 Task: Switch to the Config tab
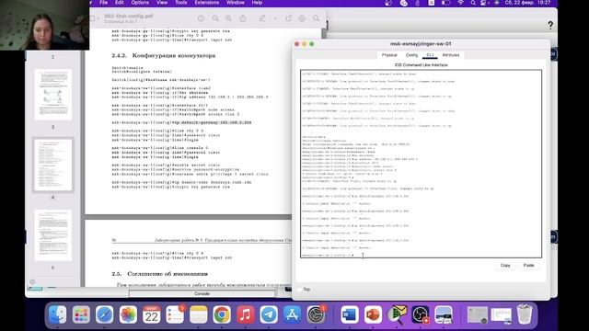(x=411, y=55)
